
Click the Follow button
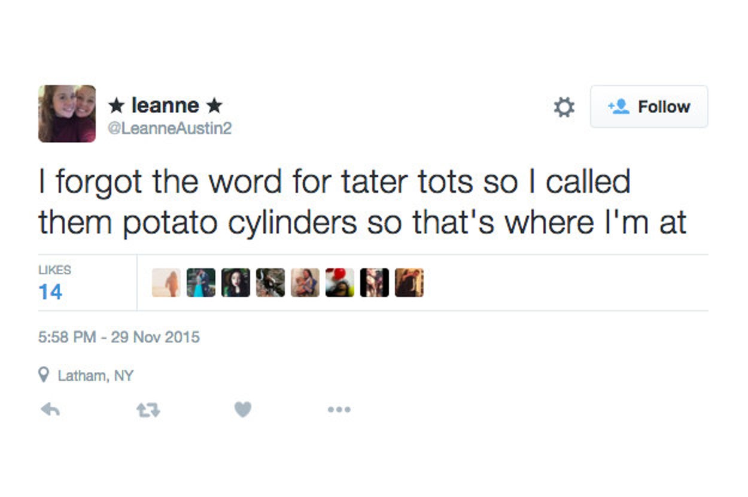point(649,107)
